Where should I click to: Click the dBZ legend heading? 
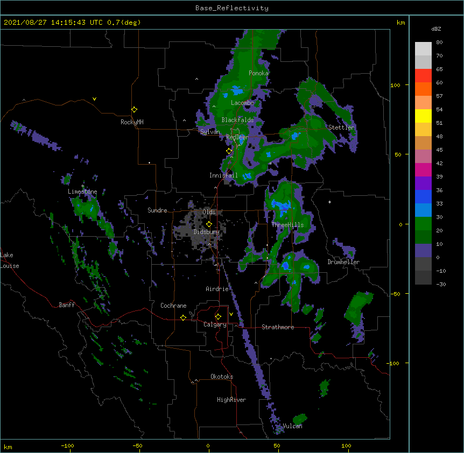click(x=436, y=29)
